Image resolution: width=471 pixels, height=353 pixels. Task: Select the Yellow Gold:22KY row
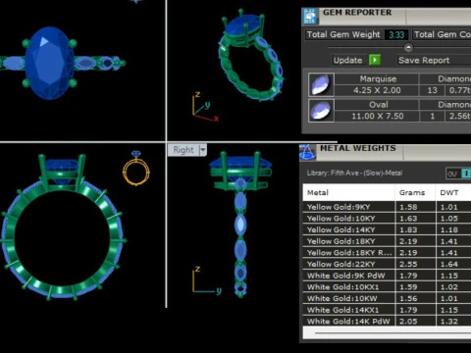point(387,264)
